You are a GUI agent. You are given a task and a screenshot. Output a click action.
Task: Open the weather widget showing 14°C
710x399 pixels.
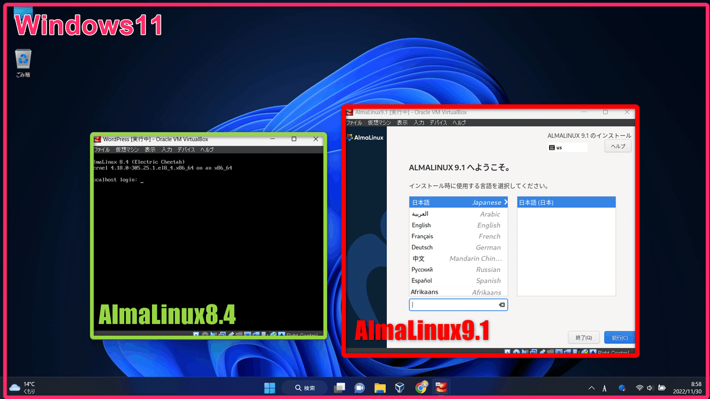pos(22,388)
